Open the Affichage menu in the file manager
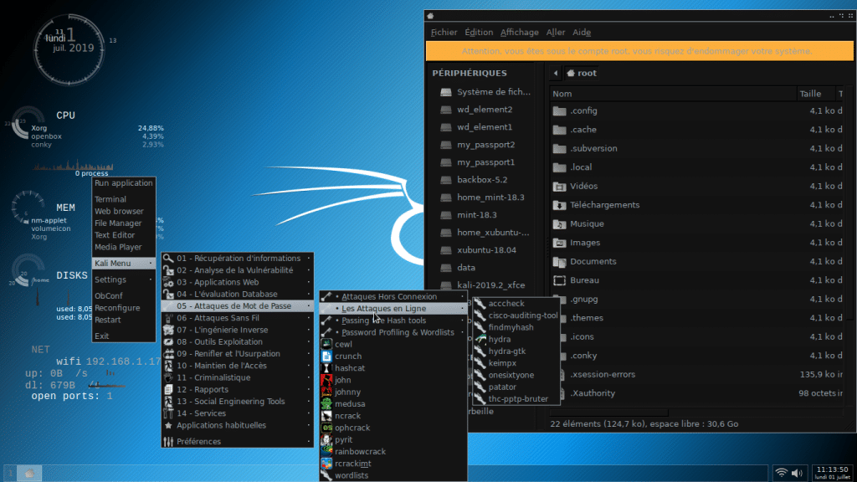The image size is (857, 482). tap(519, 33)
